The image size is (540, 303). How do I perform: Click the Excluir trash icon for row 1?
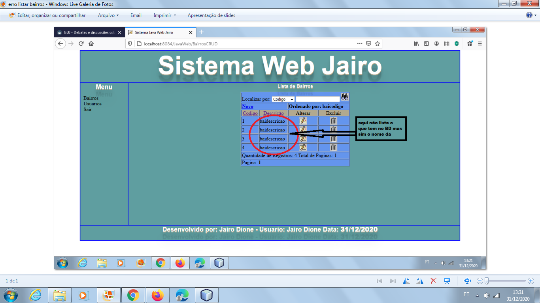pos(333,121)
